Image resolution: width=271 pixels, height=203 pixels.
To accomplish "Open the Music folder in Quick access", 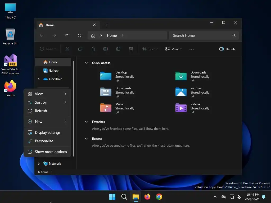I will coord(117,108).
